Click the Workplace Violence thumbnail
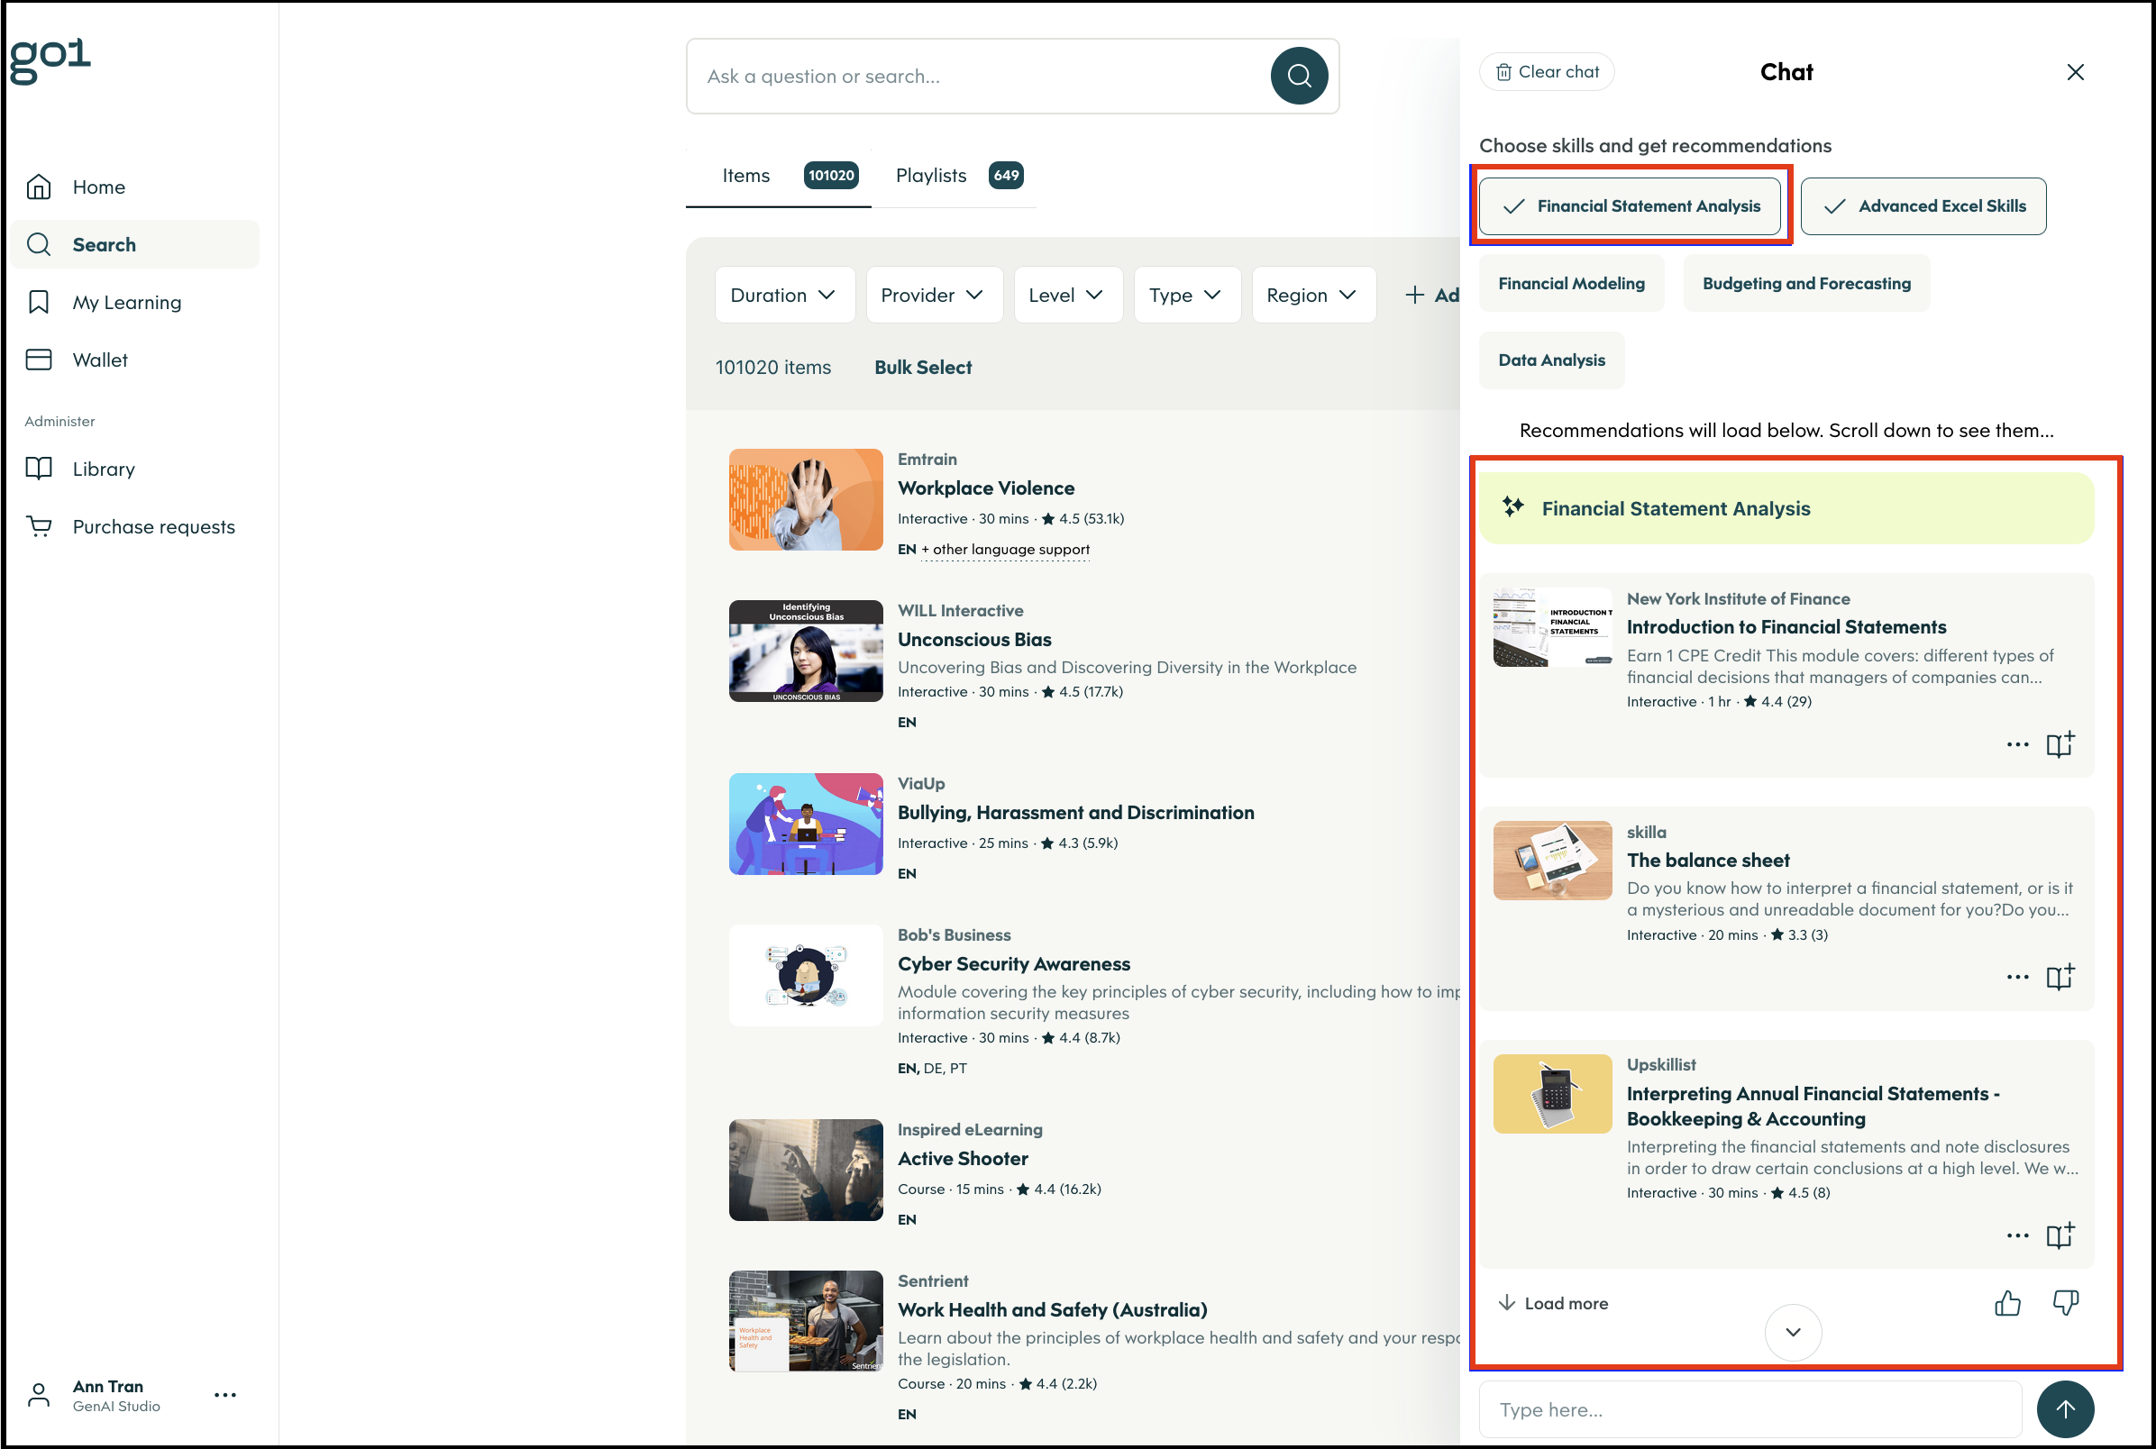 click(805, 500)
